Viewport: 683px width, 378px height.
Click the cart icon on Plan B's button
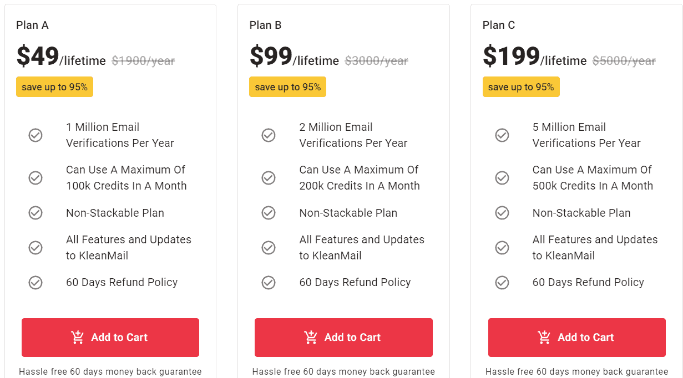pos(311,337)
